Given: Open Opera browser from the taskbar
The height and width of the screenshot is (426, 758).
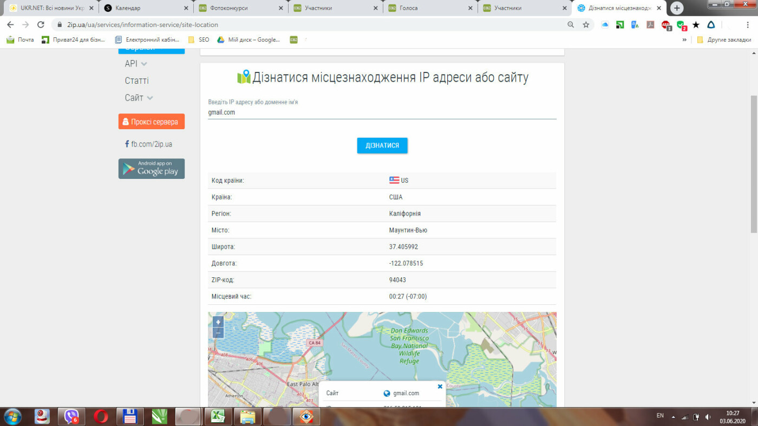Looking at the screenshot, I should [x=101, y=416].
